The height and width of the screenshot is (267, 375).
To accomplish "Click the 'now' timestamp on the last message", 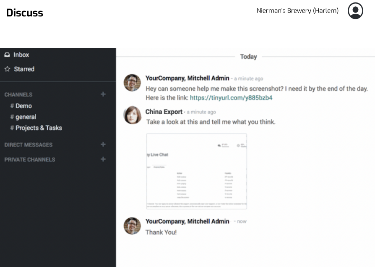I will (242, 222).
